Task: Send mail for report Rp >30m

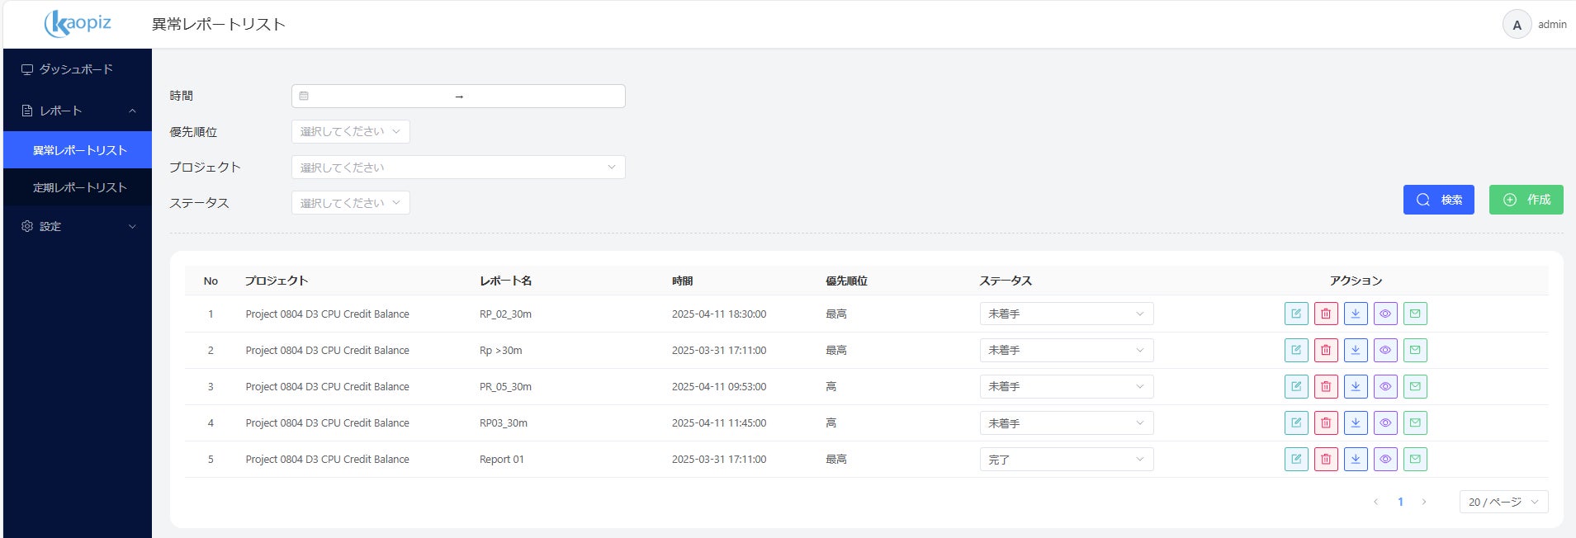Action: pyautogui.click(x=1415, y=350)
